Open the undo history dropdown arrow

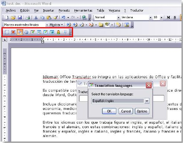(x=68, y=18)
